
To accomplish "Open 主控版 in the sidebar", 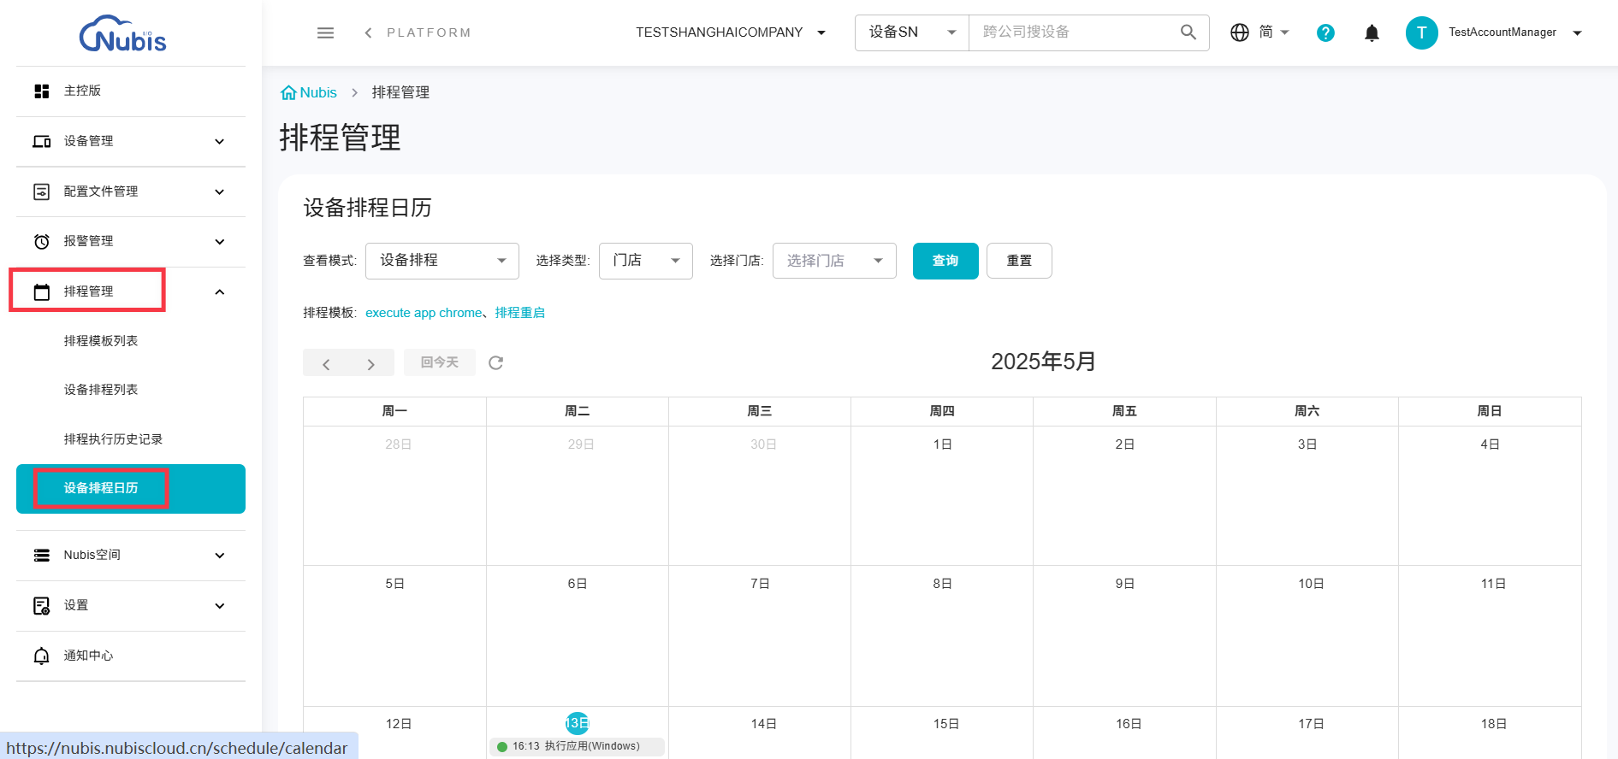I will (131, 91).
